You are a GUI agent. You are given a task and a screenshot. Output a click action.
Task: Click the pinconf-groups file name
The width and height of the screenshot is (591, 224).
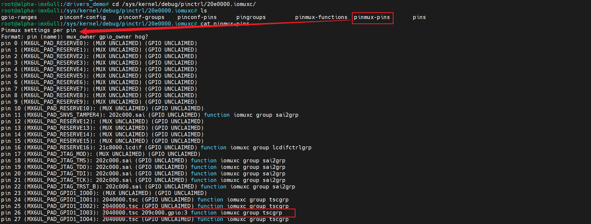click(141, 17)
